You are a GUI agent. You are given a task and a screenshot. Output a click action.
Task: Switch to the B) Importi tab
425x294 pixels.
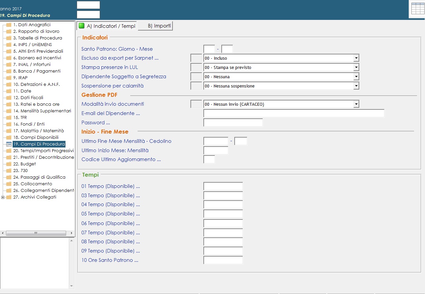coord(156,26)
